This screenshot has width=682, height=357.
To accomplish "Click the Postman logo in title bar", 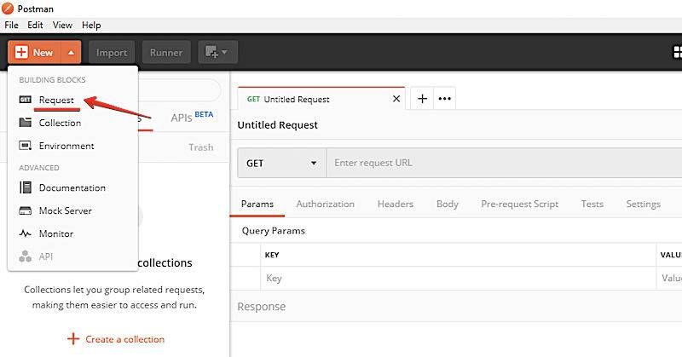I will pyautogui.click(x=8, y=9).
